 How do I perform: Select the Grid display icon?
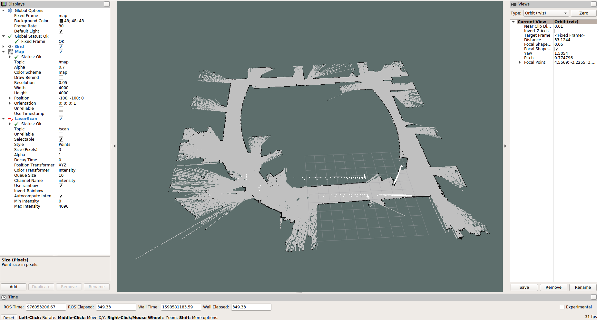coord(10,46)
